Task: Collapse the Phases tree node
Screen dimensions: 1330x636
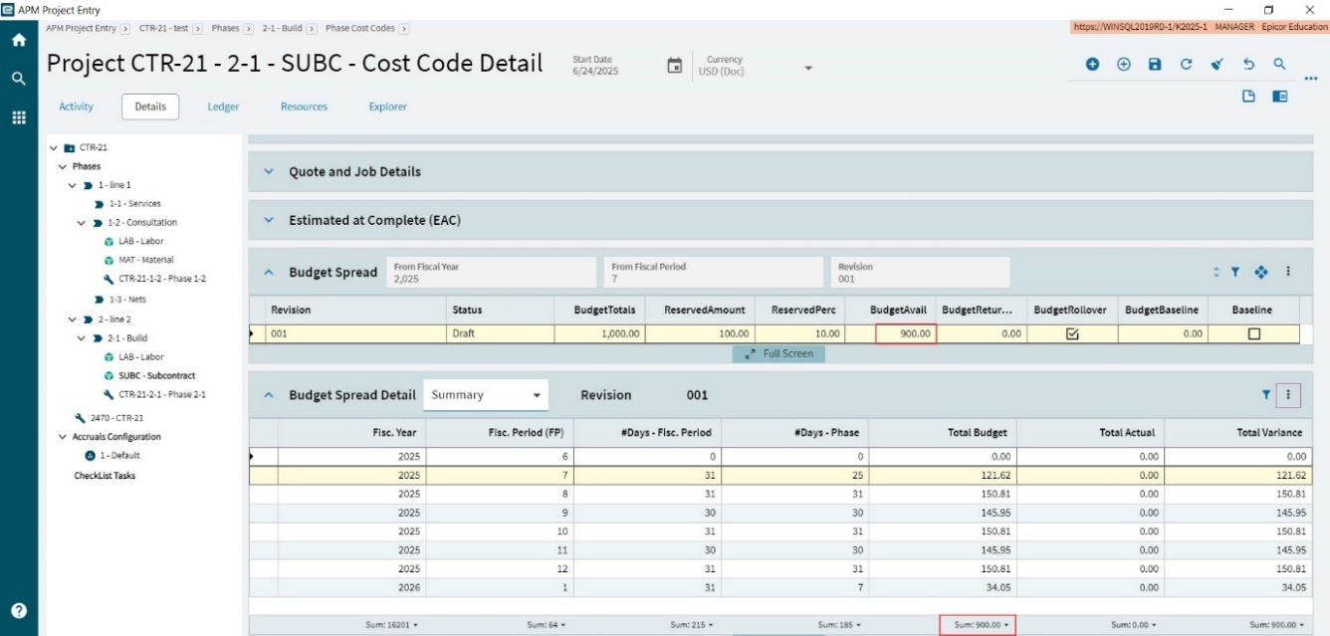Action: pos(63,166)
